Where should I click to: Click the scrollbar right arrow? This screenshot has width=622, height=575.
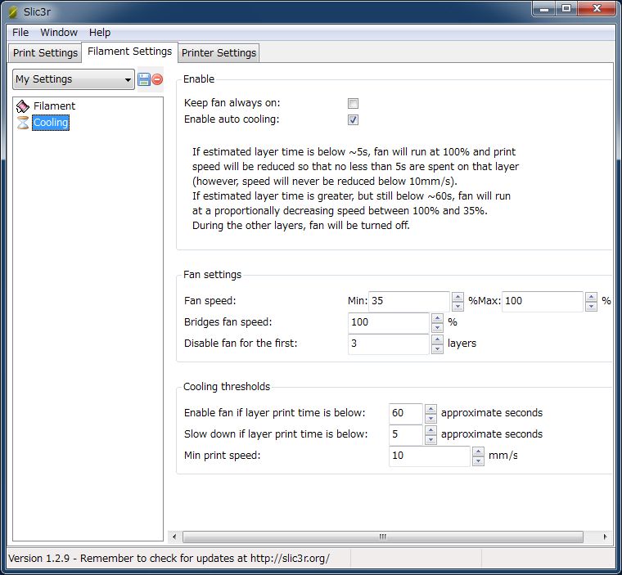(605, 537)
